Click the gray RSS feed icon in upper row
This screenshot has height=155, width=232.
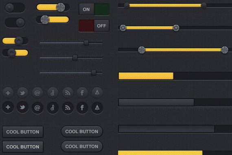click(x=68, y=93)
